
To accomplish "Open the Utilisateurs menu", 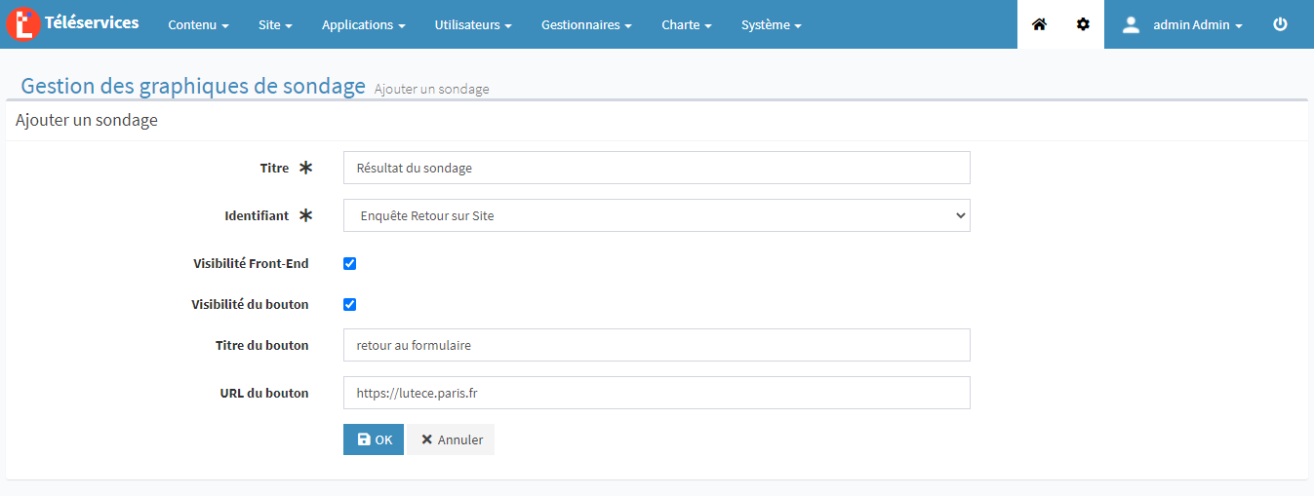I will click(x=473, y=25).
